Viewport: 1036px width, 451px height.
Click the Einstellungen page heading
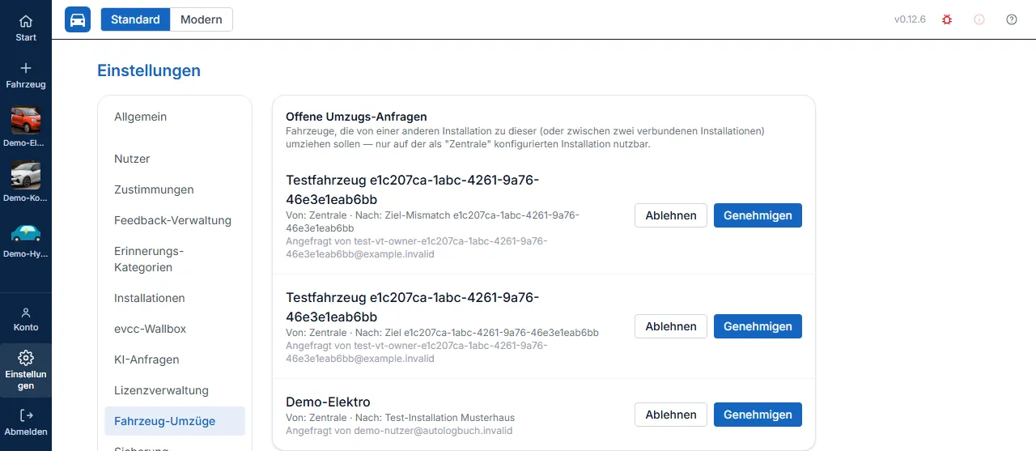[x=149, y=70]
